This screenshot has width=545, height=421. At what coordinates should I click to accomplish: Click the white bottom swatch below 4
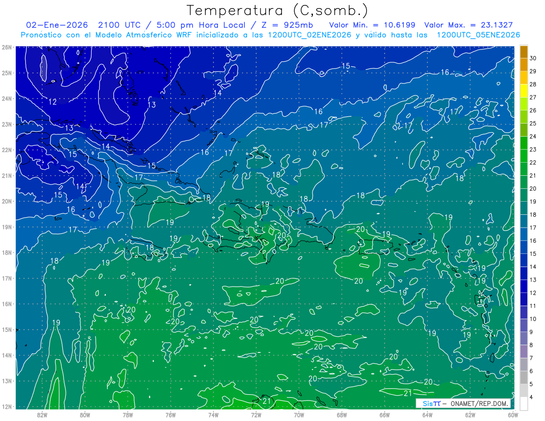pos(524,403)
